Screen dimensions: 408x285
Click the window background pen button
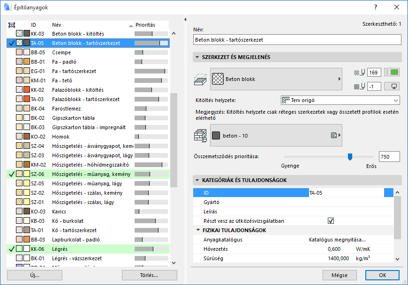tap(392, 86)
